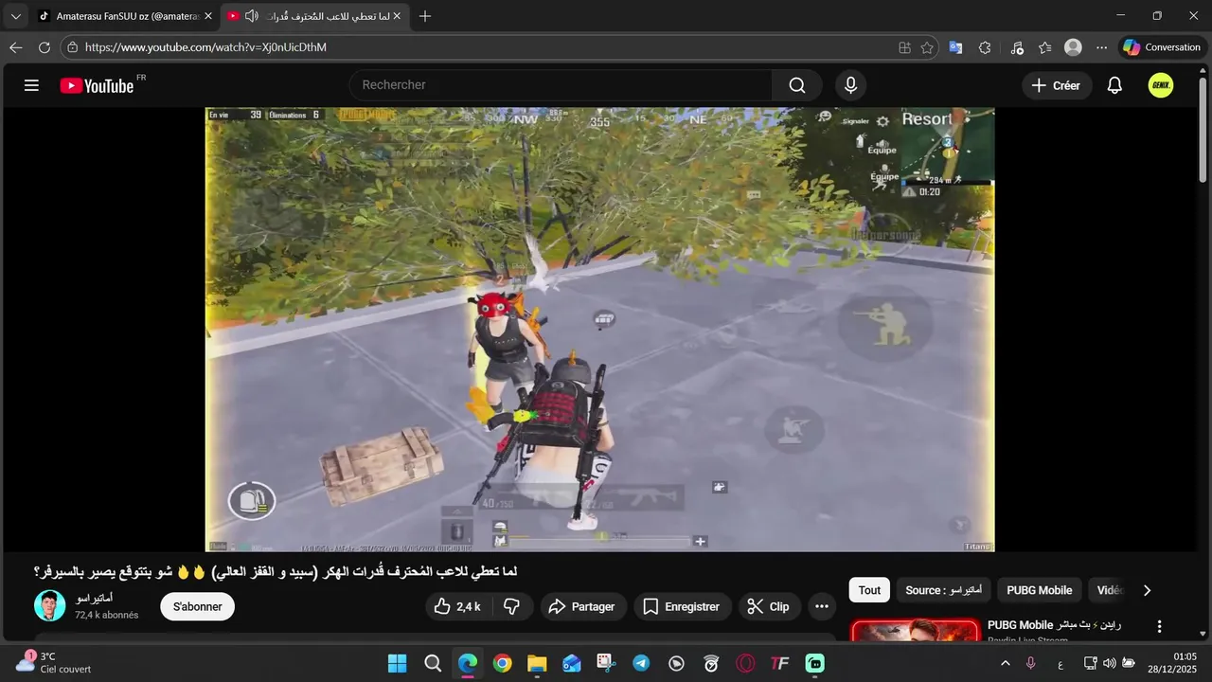Select the playing YouTube video tab

pos(315,16)
